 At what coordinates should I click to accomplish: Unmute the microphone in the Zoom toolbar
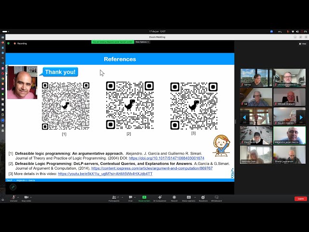14,198
